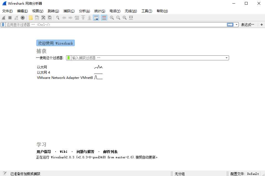
Task: Click the 以太网 traffic sparkline graph
Action: (98, 67)
